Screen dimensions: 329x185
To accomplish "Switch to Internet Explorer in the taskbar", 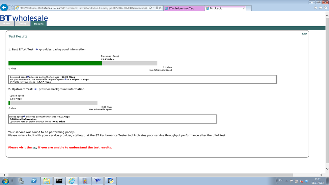I will click(x=72, y=181).
